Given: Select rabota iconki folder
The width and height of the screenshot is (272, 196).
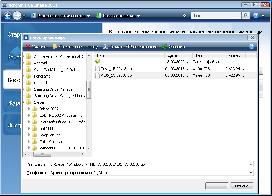Looking at the screenshot, I should [x=41, y=83].
